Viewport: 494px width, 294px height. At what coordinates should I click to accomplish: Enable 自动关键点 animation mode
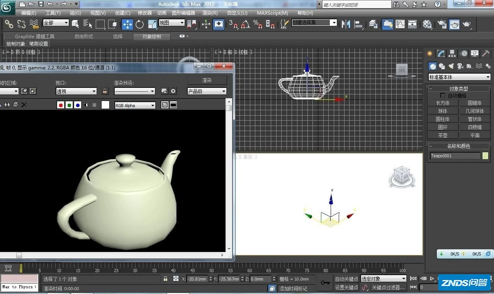346,279
